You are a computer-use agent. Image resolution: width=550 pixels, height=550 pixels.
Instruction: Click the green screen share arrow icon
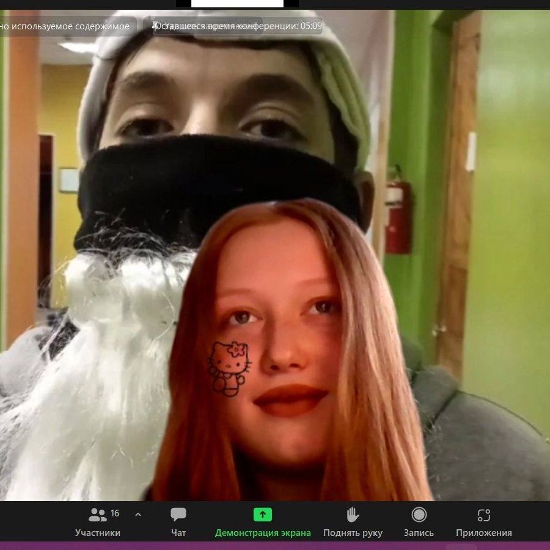(x=262, y=515)
